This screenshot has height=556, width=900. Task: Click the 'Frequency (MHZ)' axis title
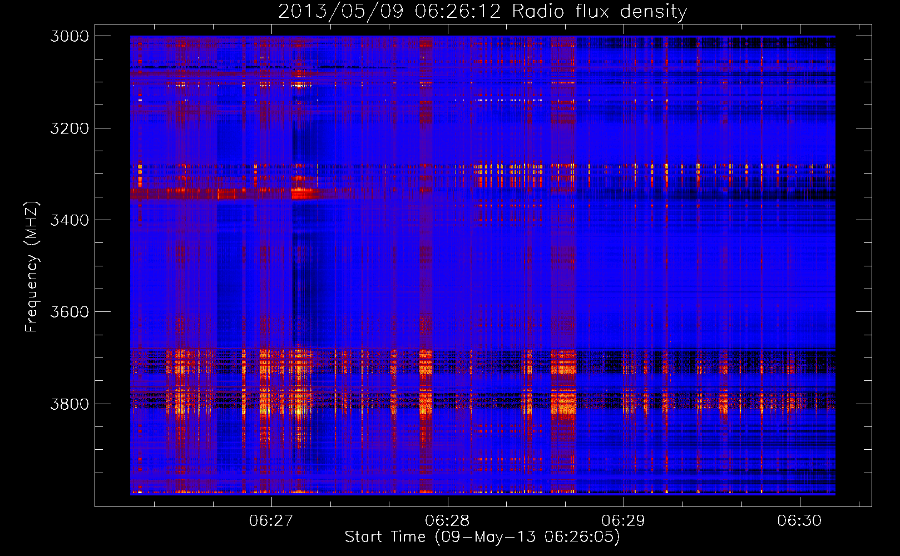tap(32, 267)
